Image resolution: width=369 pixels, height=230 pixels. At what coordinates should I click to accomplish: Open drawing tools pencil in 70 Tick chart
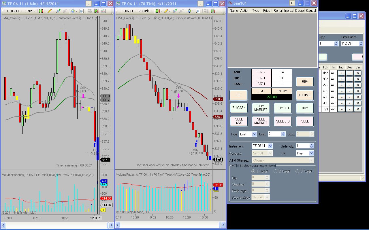(x=167, y=11)
